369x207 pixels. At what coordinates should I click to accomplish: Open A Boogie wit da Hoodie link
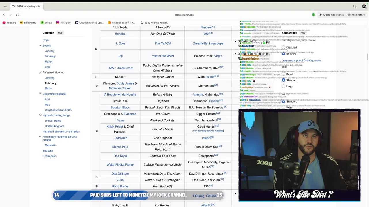tap(120, 95)
